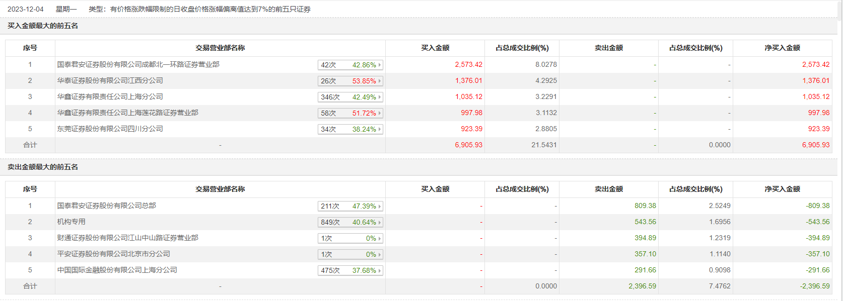Click the arrow beside 849次 40.64%

(380, 222)
